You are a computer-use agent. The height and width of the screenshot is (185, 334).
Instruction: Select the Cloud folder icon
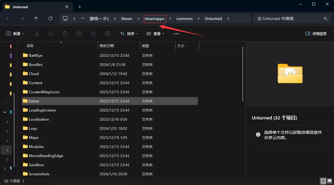coord(25,74)
